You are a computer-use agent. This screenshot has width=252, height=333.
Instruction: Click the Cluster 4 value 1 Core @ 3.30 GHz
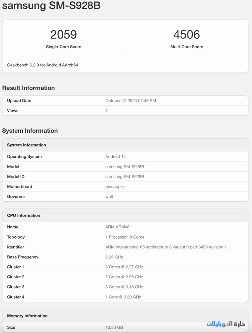[123, 297]
